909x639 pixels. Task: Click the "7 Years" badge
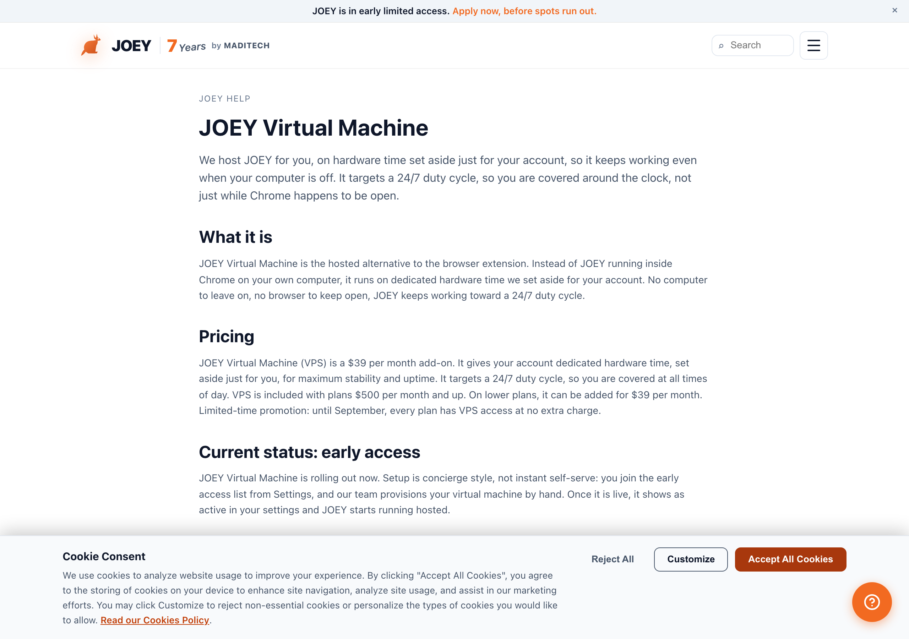point(186,45)
